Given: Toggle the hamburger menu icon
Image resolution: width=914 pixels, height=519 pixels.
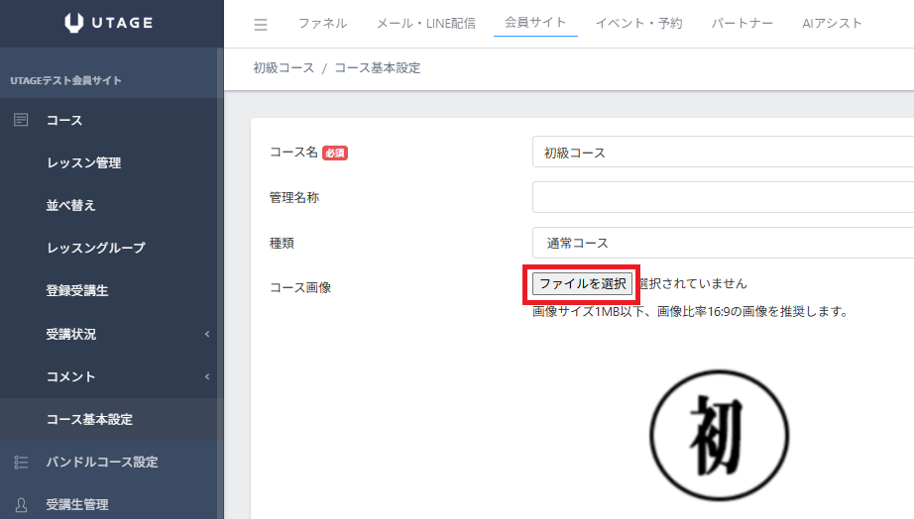Looking at the screenshot, I should (261, 24).
